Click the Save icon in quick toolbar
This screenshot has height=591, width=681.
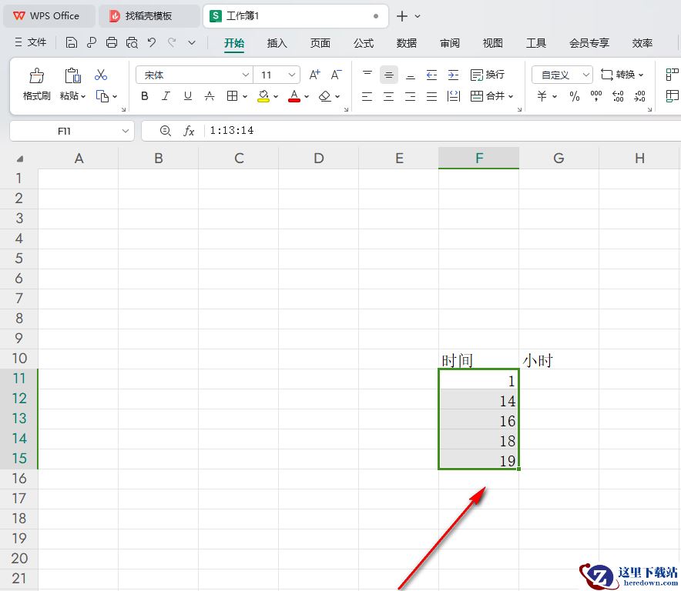71,42
